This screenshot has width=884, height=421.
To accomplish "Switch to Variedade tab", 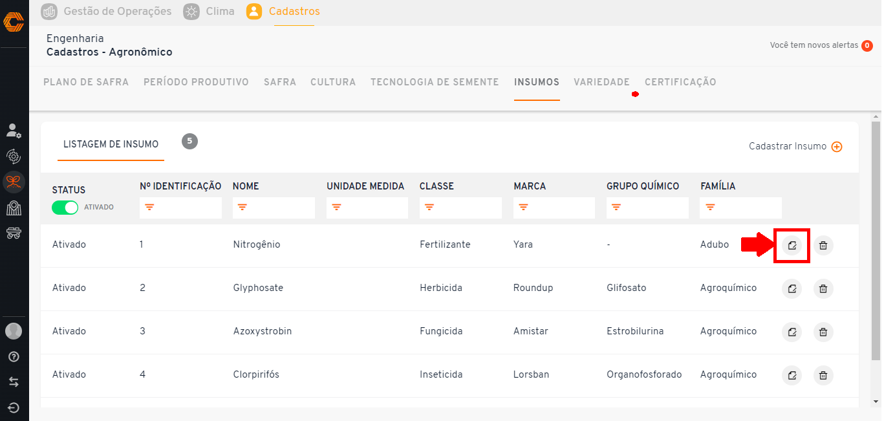I will click(601, 82).
